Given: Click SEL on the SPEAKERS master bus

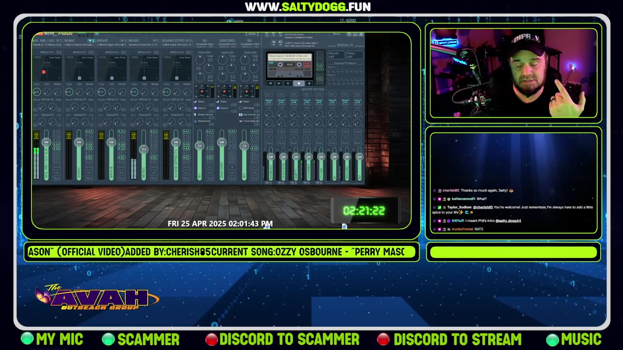Looking at the screenshot, I should point(281,94).
